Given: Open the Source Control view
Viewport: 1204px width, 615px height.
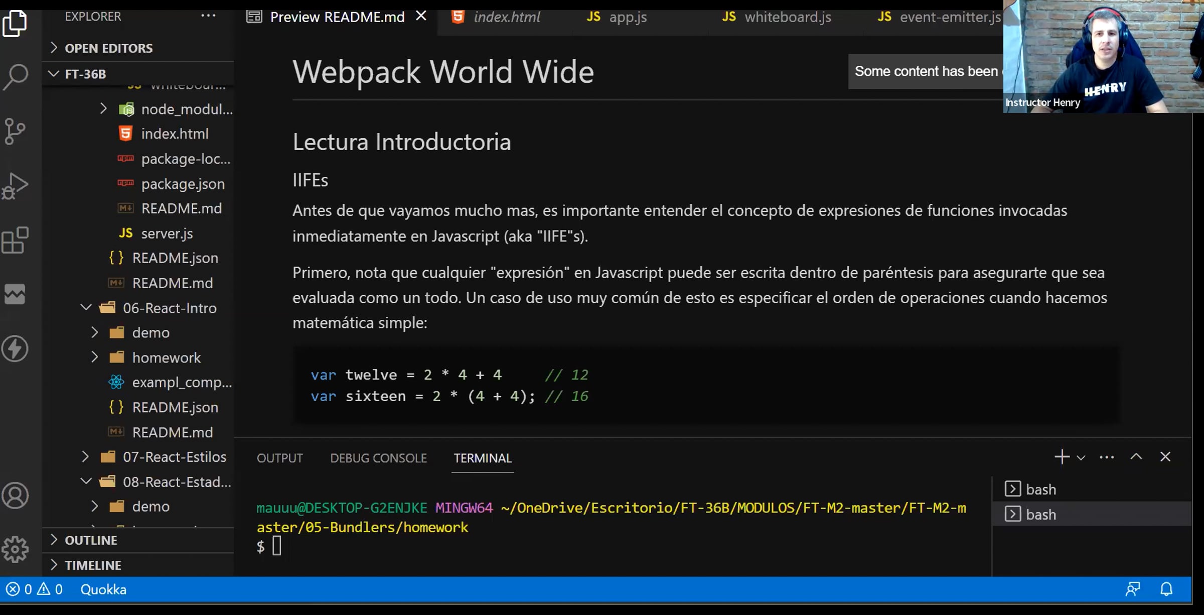Looking at the screenshot, I should 16,132.
